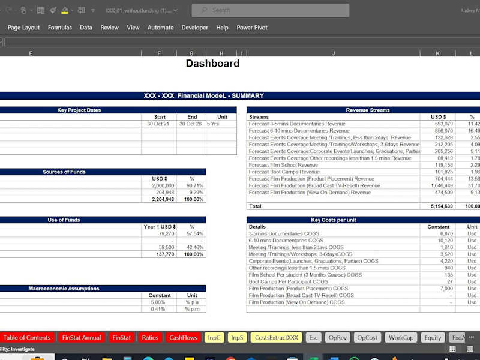Select the Dashboard title cell
The height and width of the screenshot is (360, 480).
[x=212, y=64]
